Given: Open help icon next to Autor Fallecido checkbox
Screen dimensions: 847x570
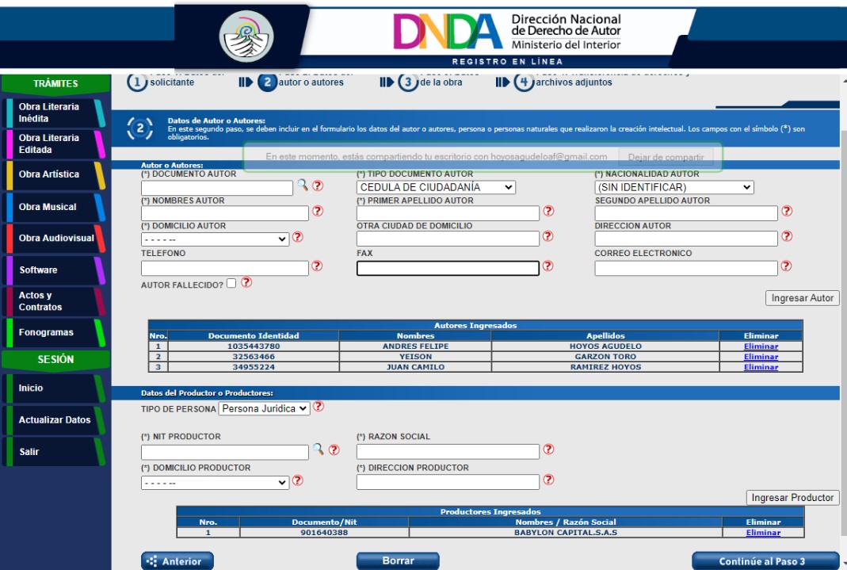Looking at the screenshot, I should point(246,282).
